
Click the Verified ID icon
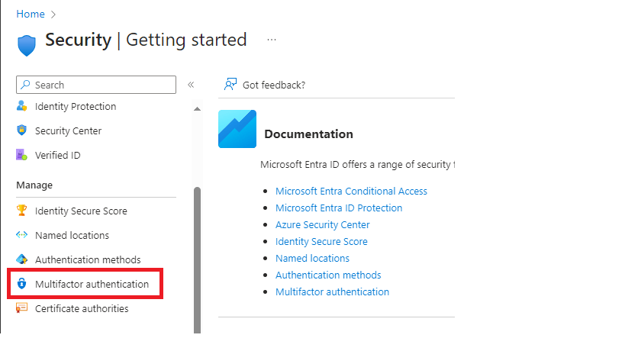pos(21,156)
